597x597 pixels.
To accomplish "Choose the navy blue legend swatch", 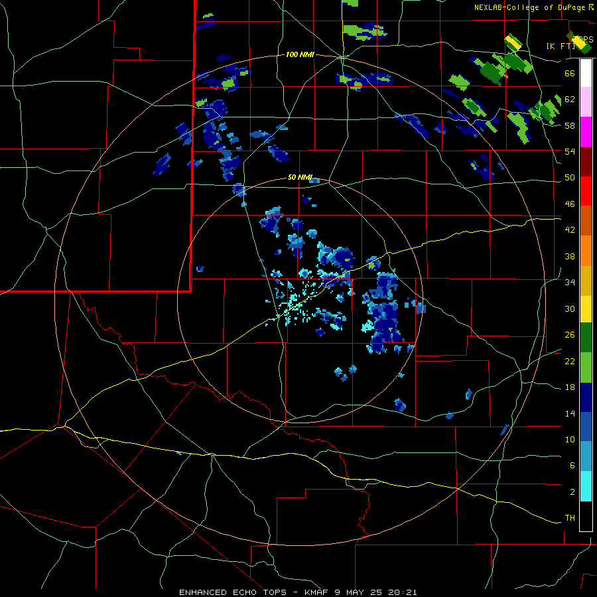I will tap(586, 397).
